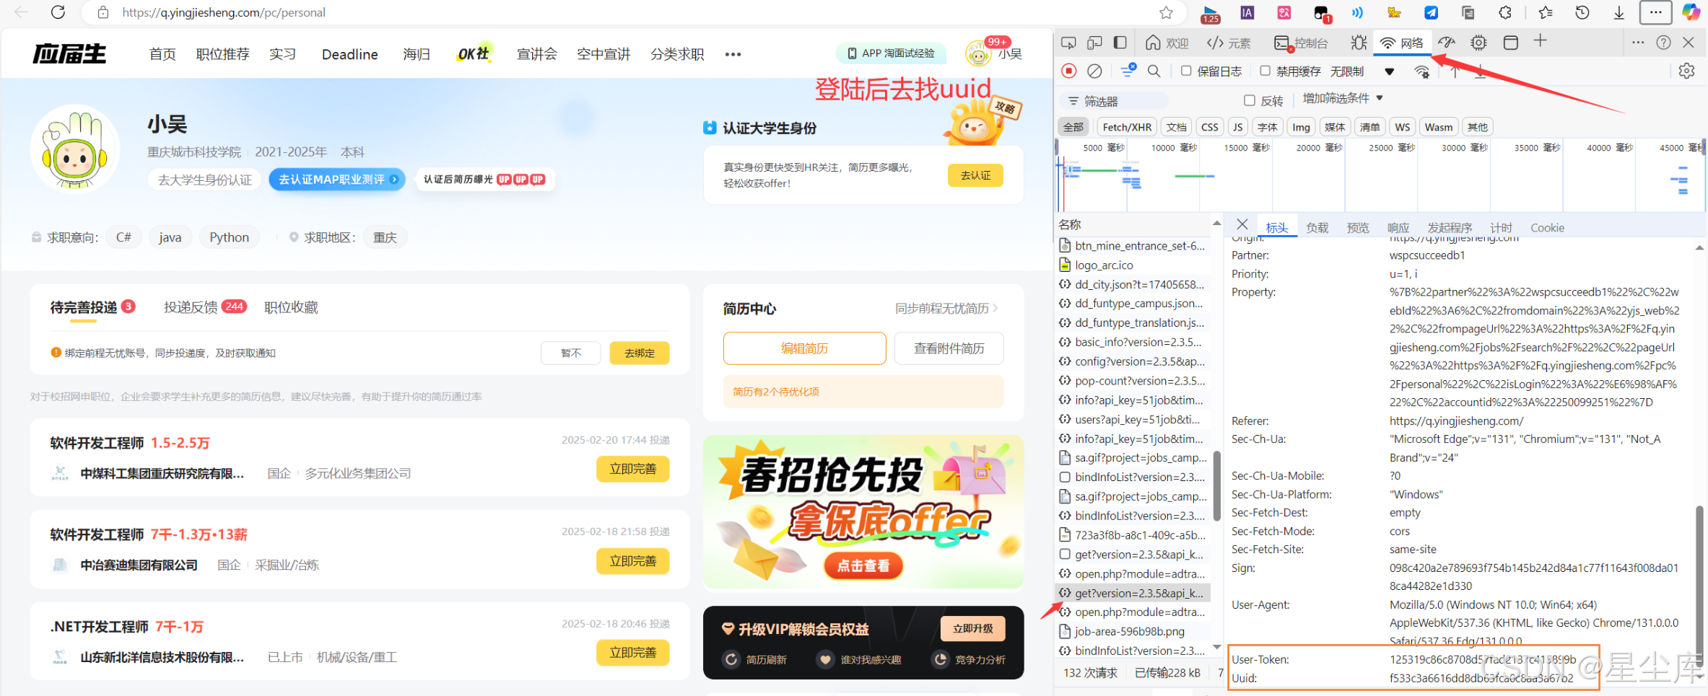The image size is (1708, 696).
Task: Open the 无限制 throttling dropdown
Action: pyautogui.click(x=1362, y=71)
